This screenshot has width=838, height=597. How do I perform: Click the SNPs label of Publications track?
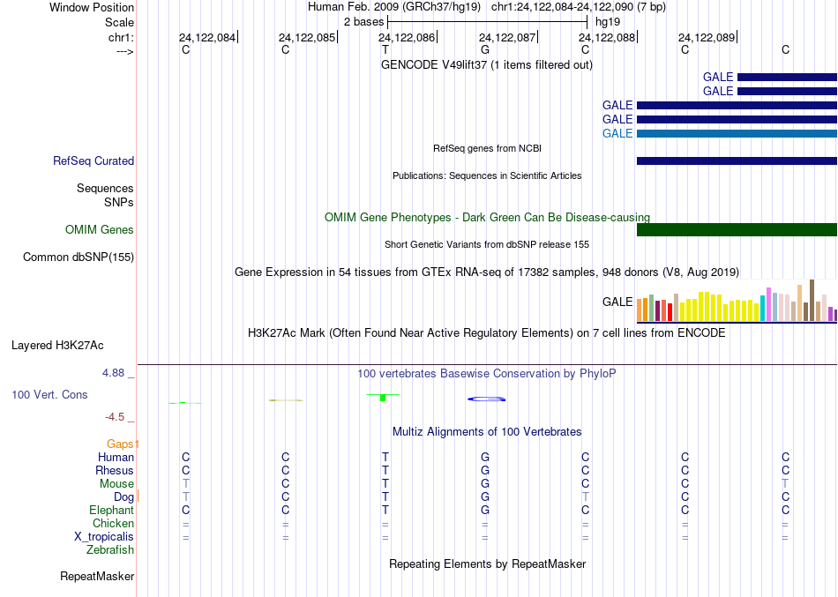[119, 202]
